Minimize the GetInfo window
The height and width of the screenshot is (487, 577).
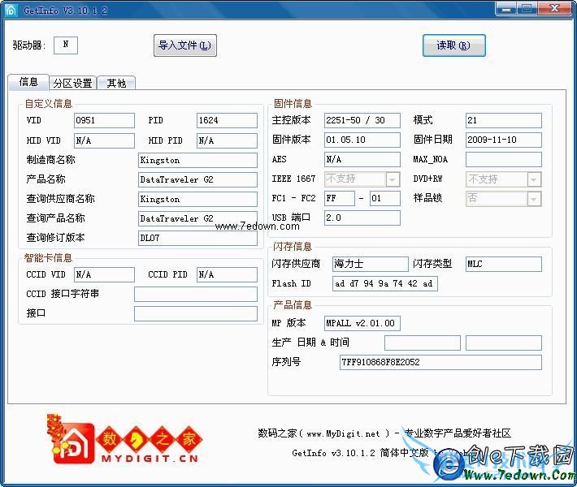pos(506,9)
